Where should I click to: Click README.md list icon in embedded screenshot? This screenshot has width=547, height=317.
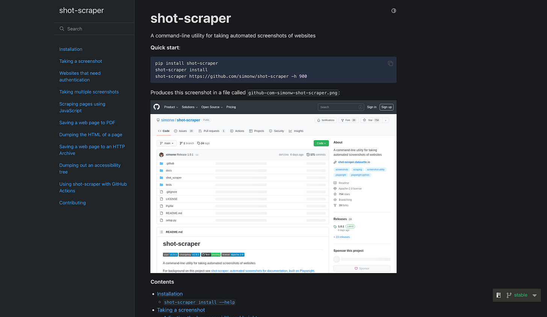pos(162,232)
